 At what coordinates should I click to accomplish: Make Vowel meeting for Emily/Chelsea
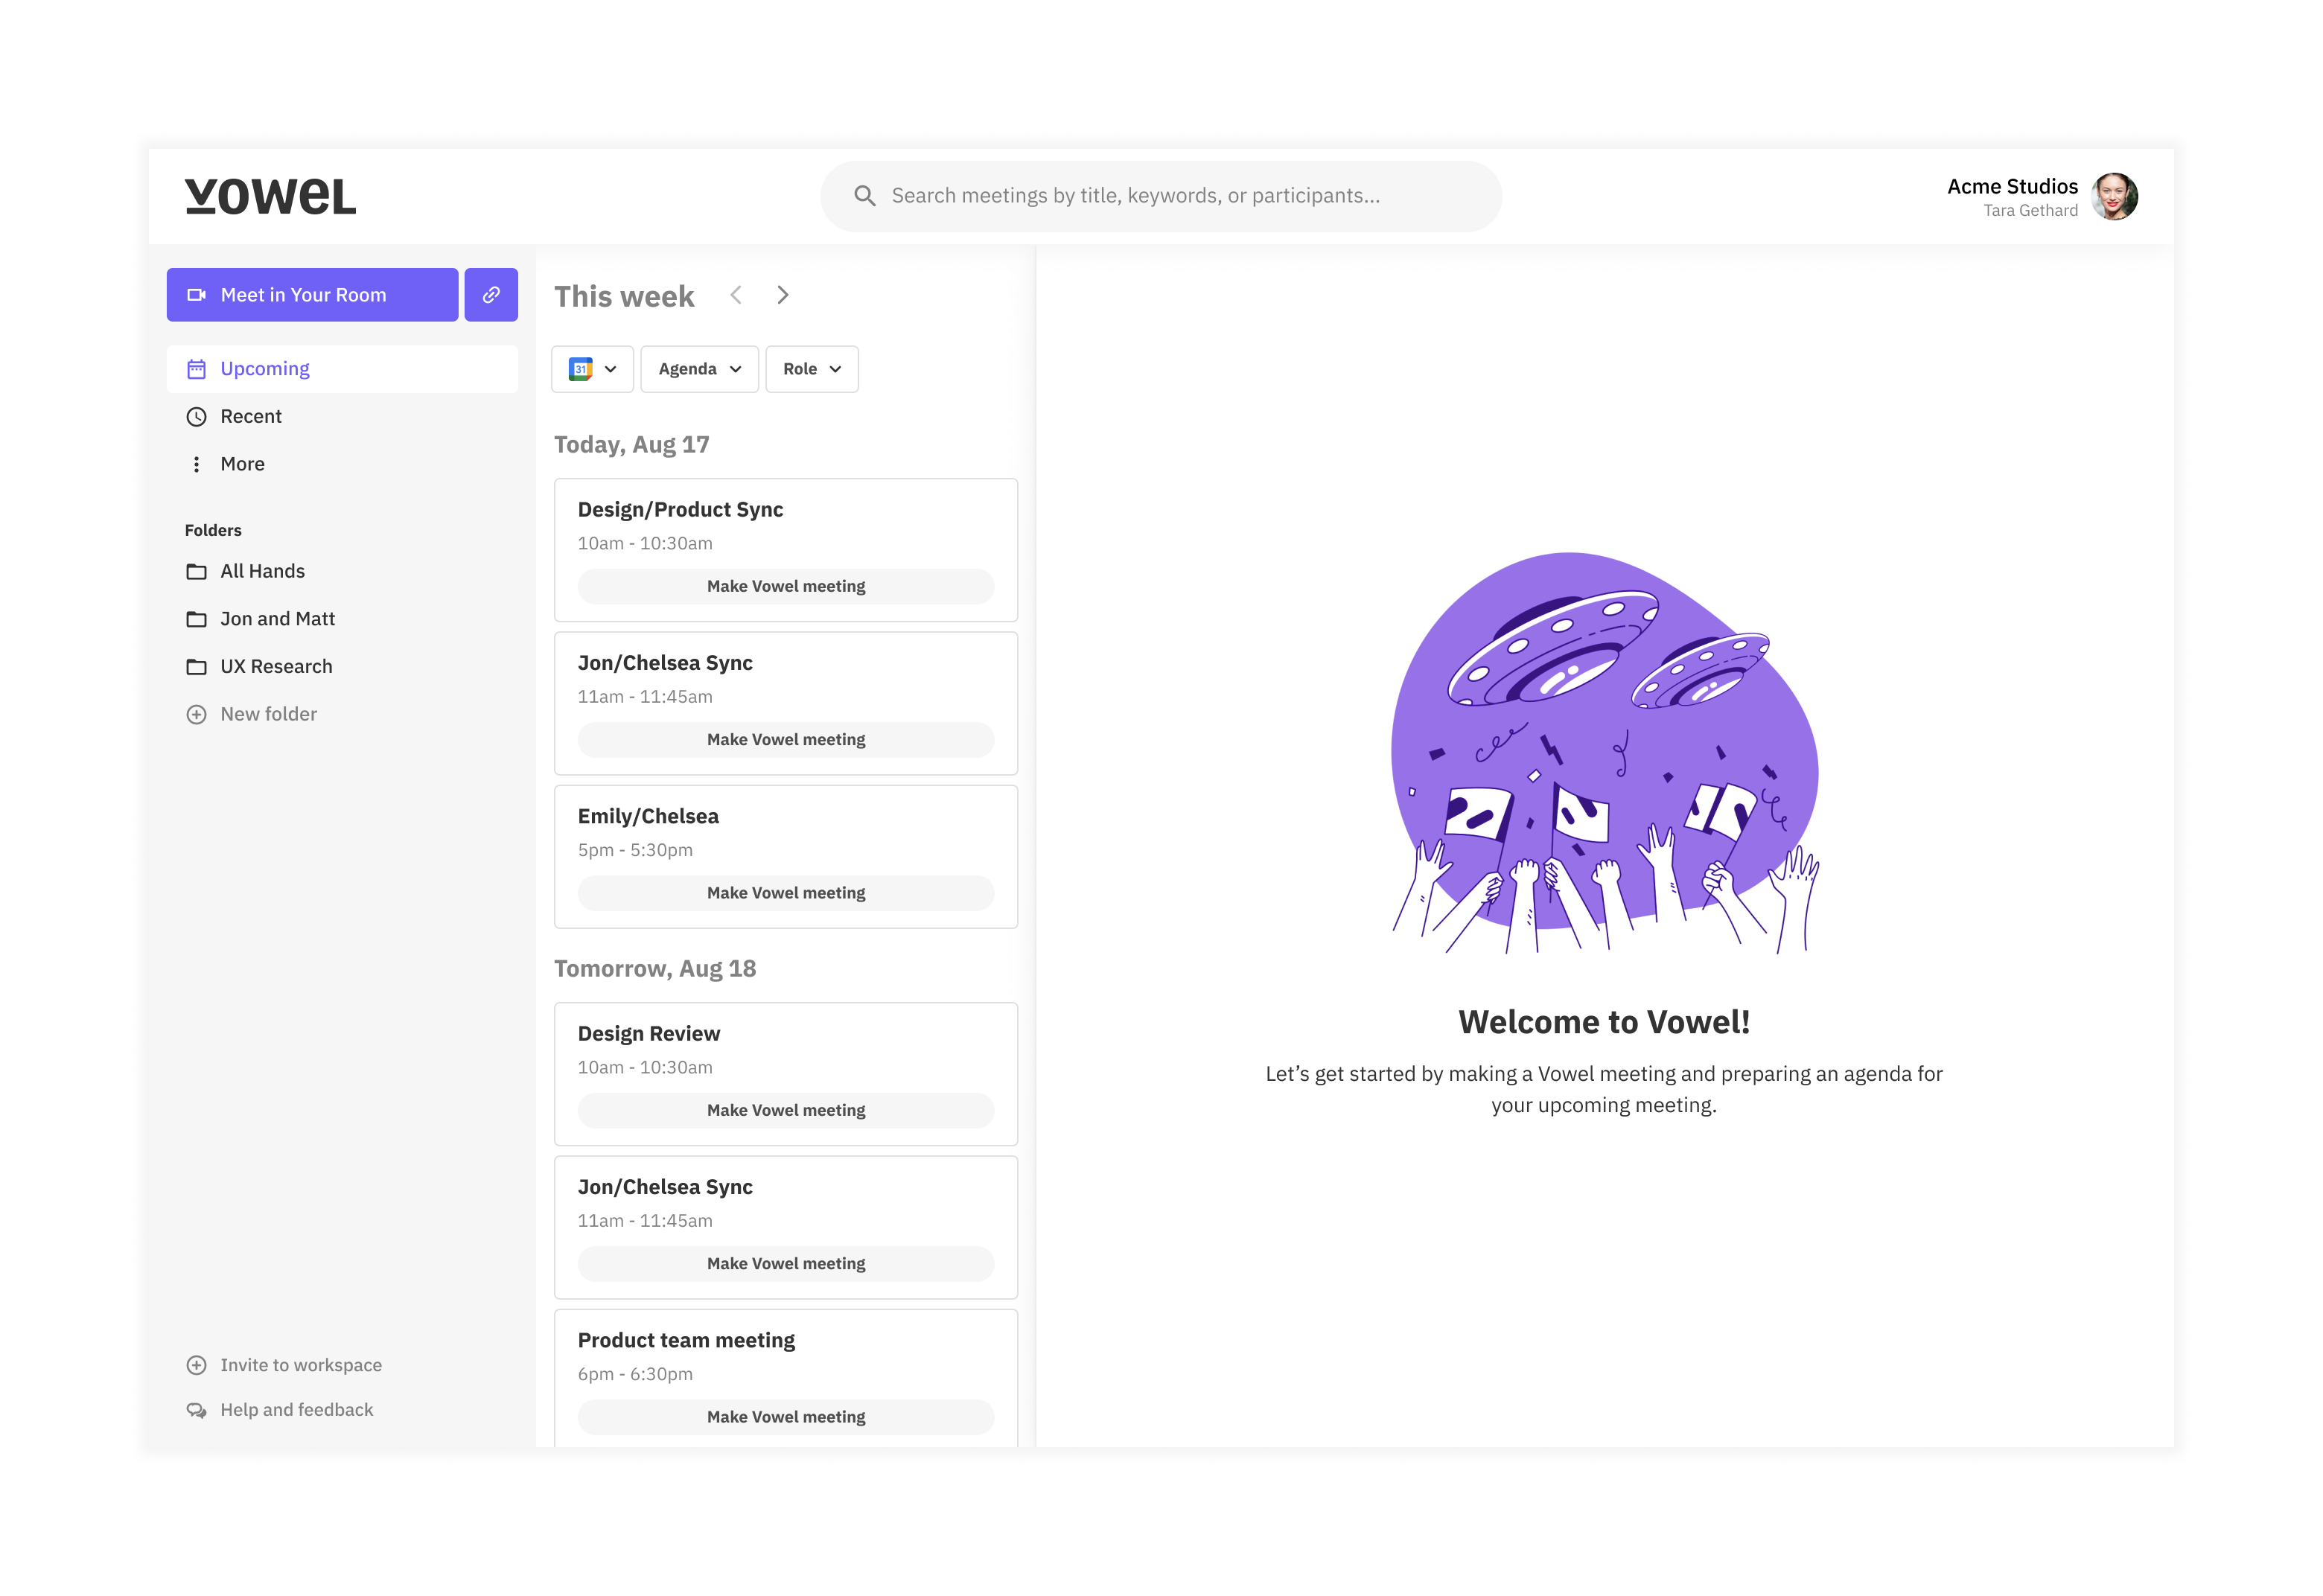tap(786, 892)
